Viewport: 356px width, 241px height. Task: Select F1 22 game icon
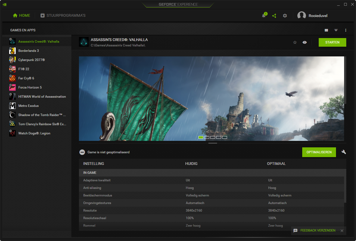(x=12, y=69)
